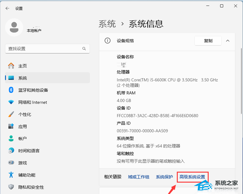The width and height of the screenshot is (243, 194).
Task: Click the 域或工作组 link
Action: 138,177
